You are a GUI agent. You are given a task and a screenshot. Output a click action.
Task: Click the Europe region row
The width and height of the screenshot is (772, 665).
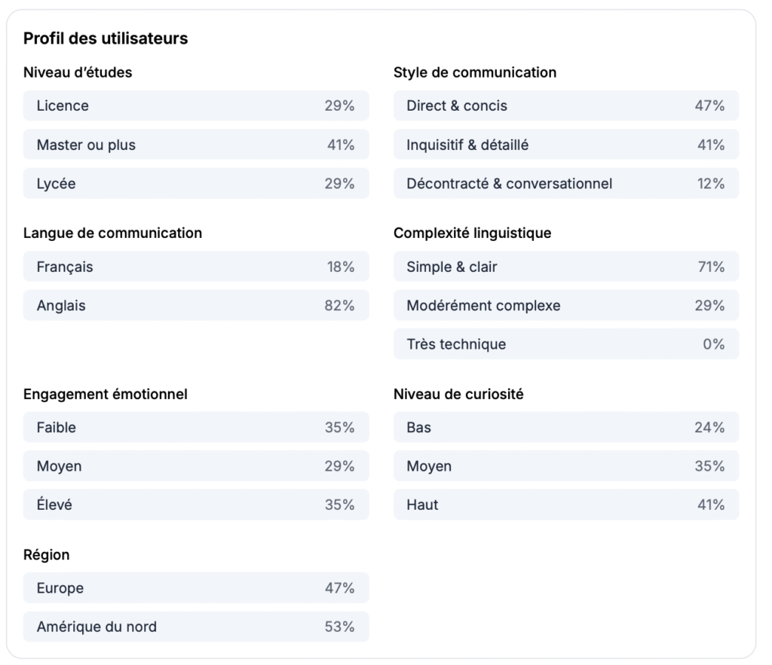click(196, 588)
